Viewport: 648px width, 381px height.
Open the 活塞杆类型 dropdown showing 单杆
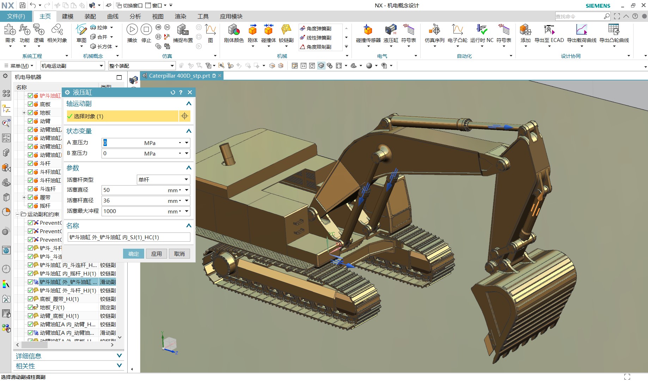[164, 180]
